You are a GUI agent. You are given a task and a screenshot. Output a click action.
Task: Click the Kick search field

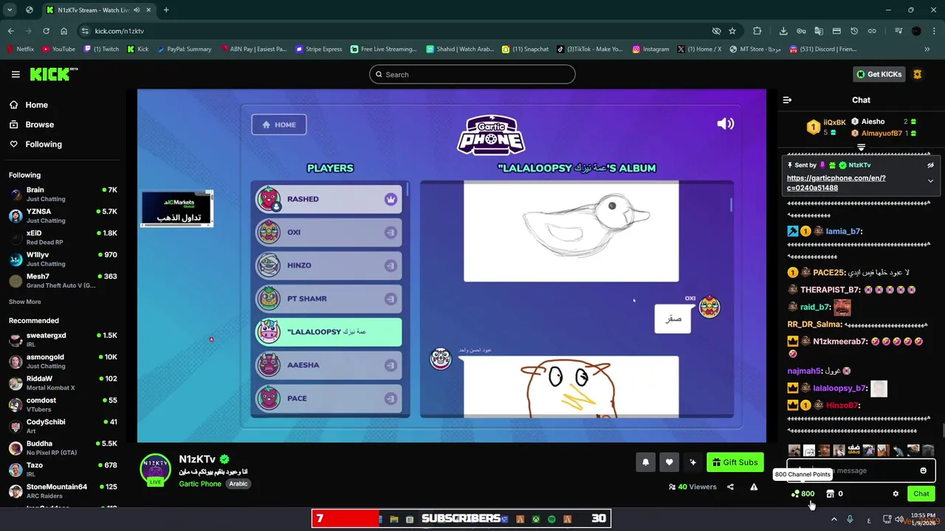click(x=472, y=74)
